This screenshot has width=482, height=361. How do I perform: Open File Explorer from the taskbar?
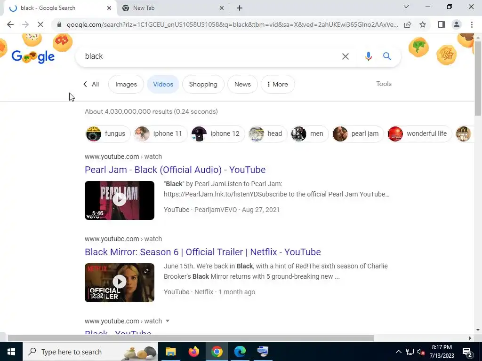coord(170,352)
